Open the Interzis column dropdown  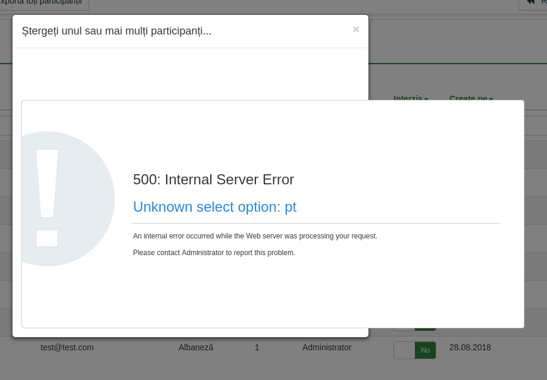coord(411,98)
